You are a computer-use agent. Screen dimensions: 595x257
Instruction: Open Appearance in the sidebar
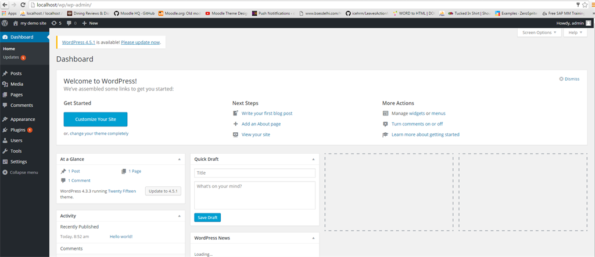pyautogui.click(x=24, y=119)
